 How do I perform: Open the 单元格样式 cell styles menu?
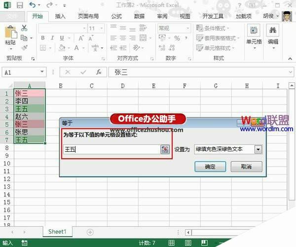coord(215,48)
